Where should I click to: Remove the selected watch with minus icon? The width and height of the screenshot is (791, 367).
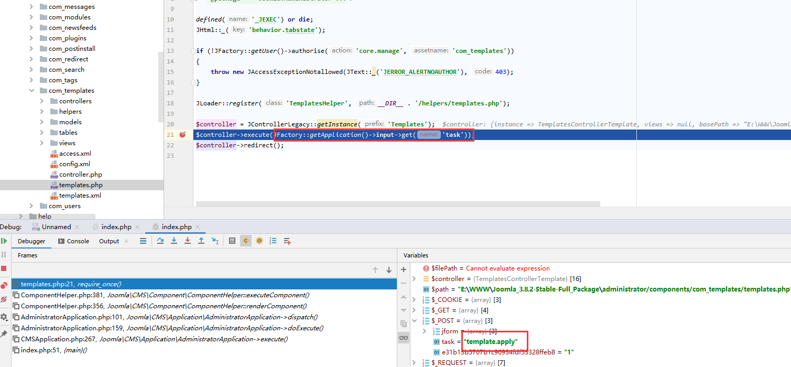[x=404, y=283]
